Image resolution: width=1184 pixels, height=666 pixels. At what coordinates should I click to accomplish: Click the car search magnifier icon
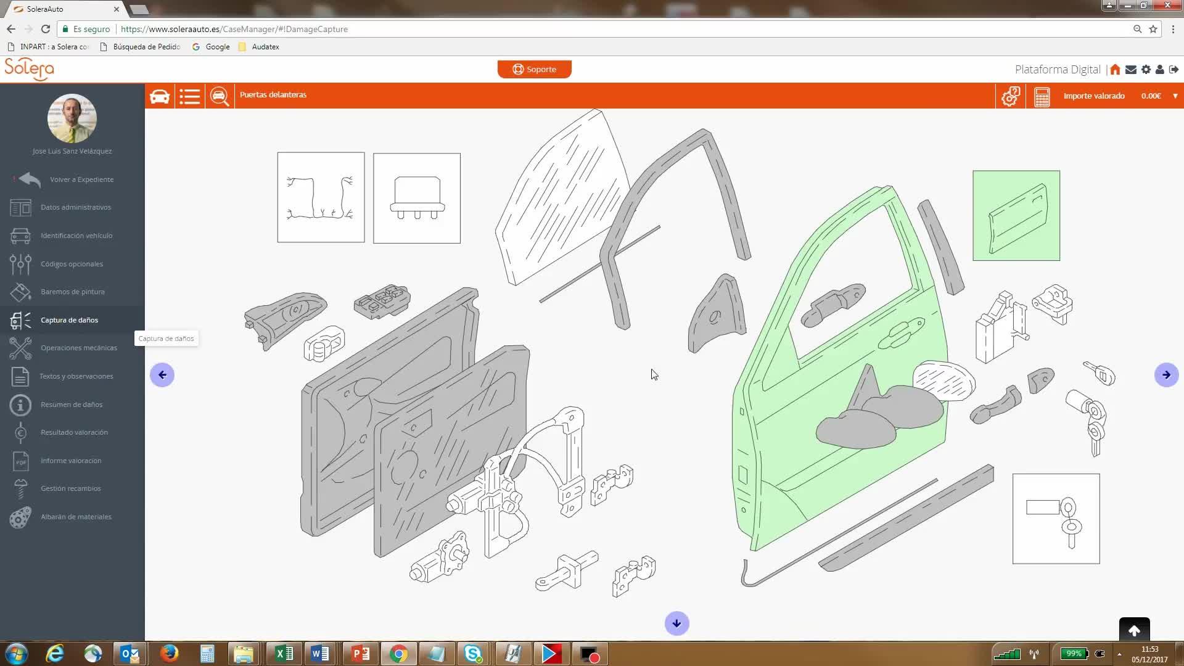220,96
